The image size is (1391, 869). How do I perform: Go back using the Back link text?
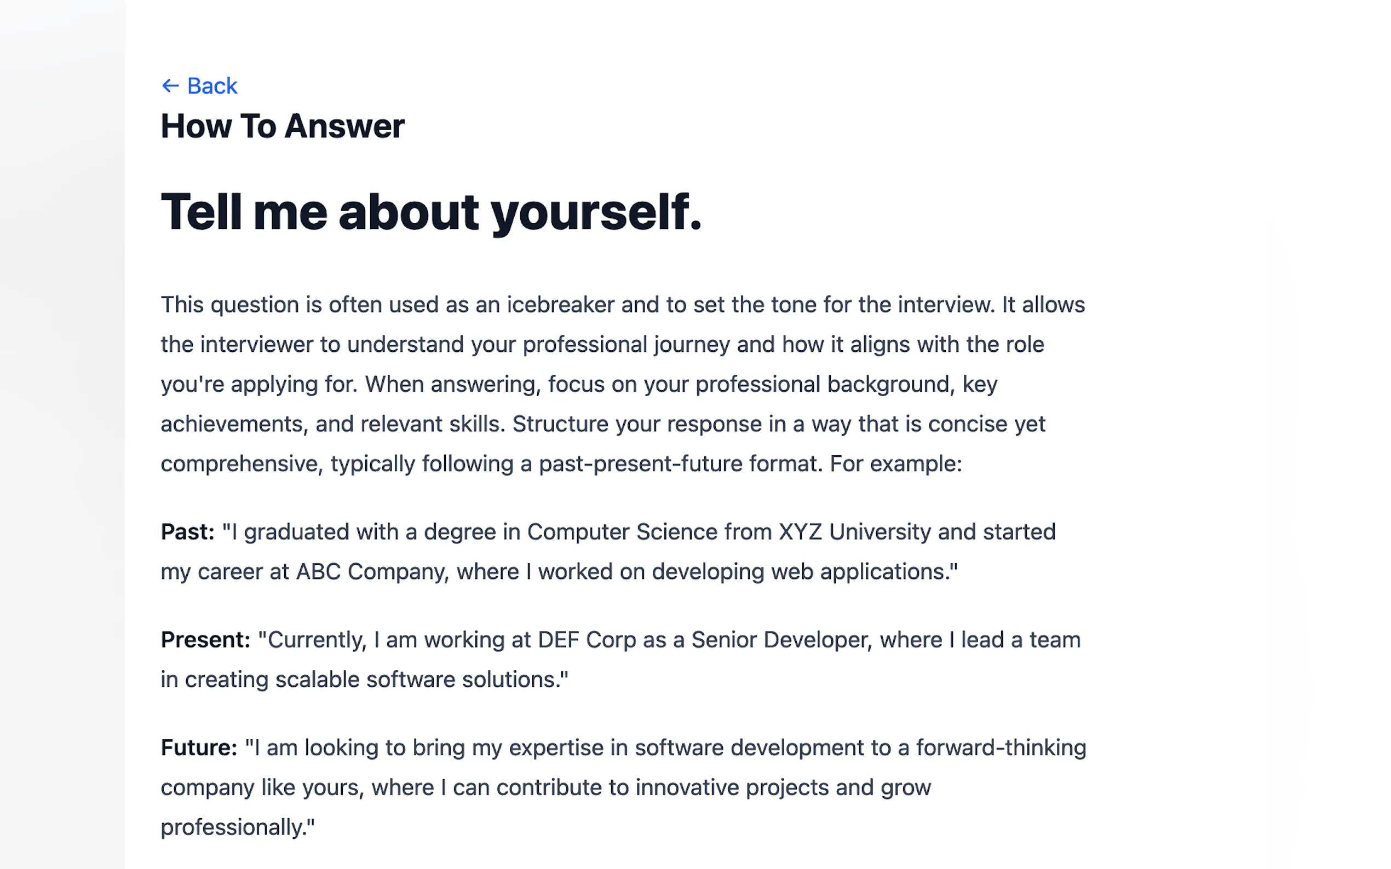(212, 86)
